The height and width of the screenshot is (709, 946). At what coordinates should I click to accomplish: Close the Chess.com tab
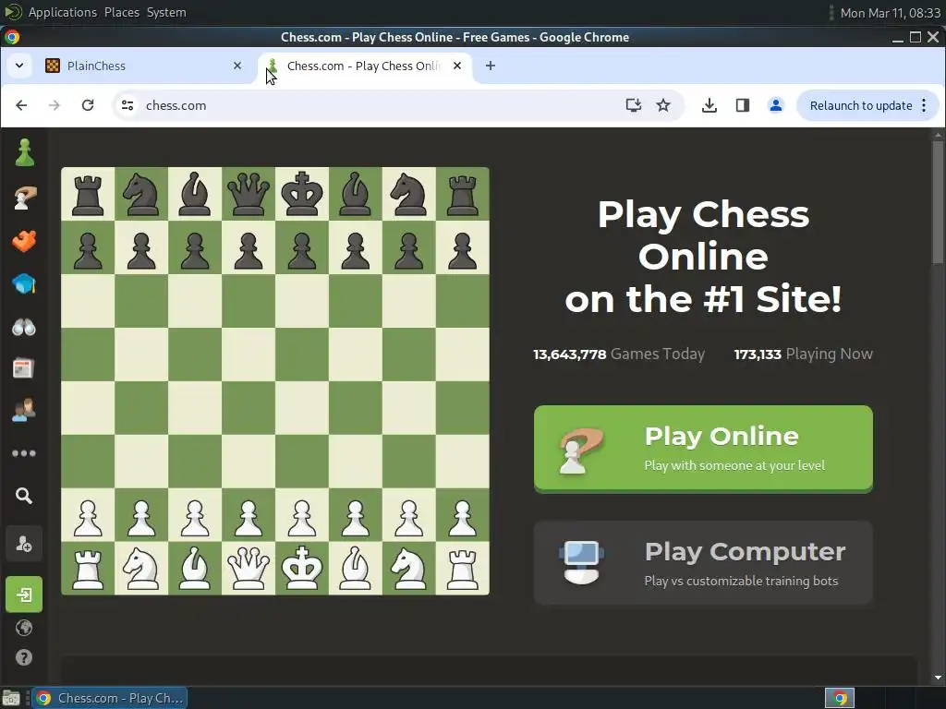point(457,66)
